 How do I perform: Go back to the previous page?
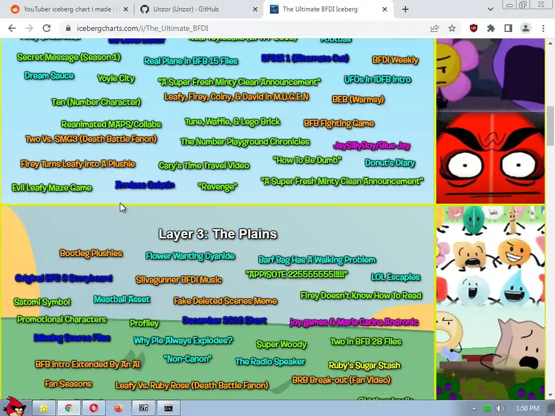click(12, 28)
